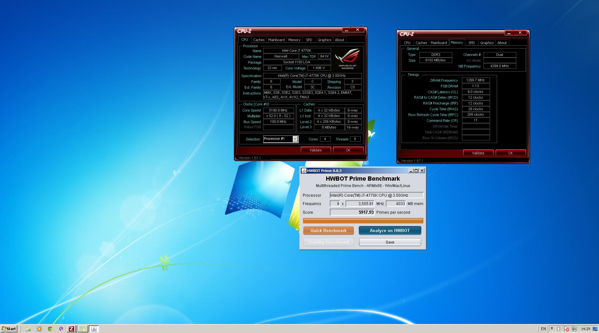This screenshot has width=599, height=333.
Task: Open Google Chrome from the taskbar
Action: [x=50, y=329]
